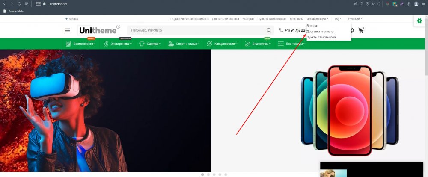Click the Минск location selector

(x=71, y=19)
